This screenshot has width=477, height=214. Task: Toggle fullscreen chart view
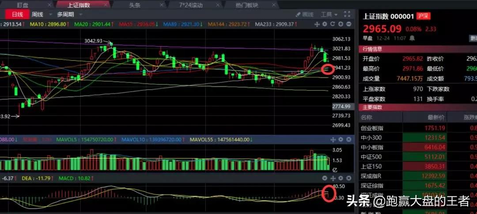[x=347, y=14]
